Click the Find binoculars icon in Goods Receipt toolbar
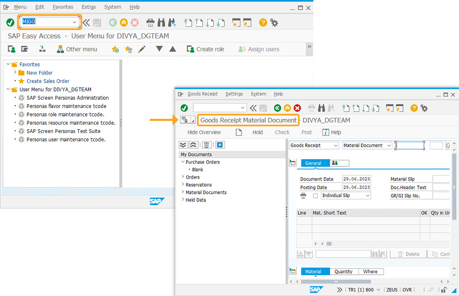Screen dimensions: 459x296 (x=321, y=108)
